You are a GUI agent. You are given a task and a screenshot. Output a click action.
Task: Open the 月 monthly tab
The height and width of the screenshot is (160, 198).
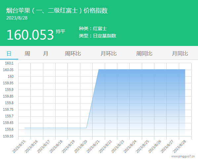click(x=46, y=54)
